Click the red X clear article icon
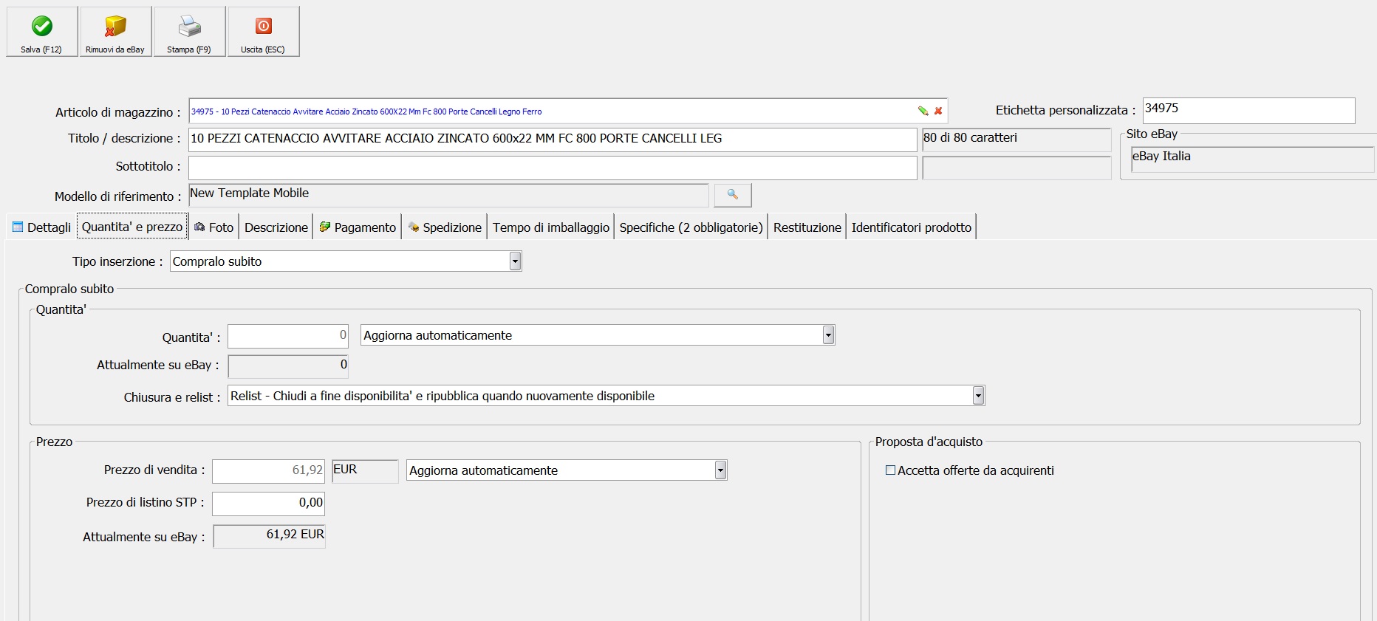The image size is (1377, 621). click(938, 111)
